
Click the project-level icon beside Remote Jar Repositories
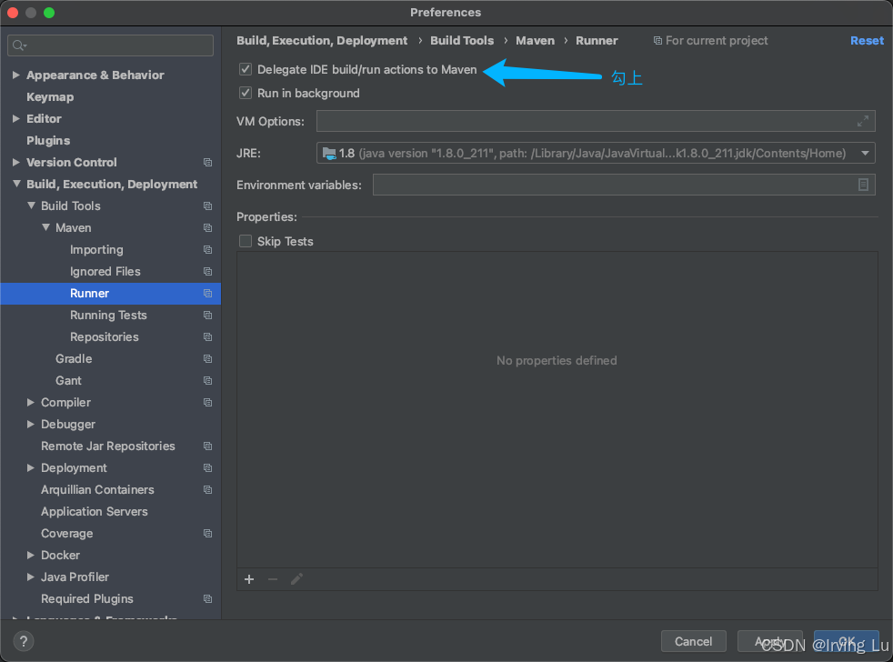[208, 446]
